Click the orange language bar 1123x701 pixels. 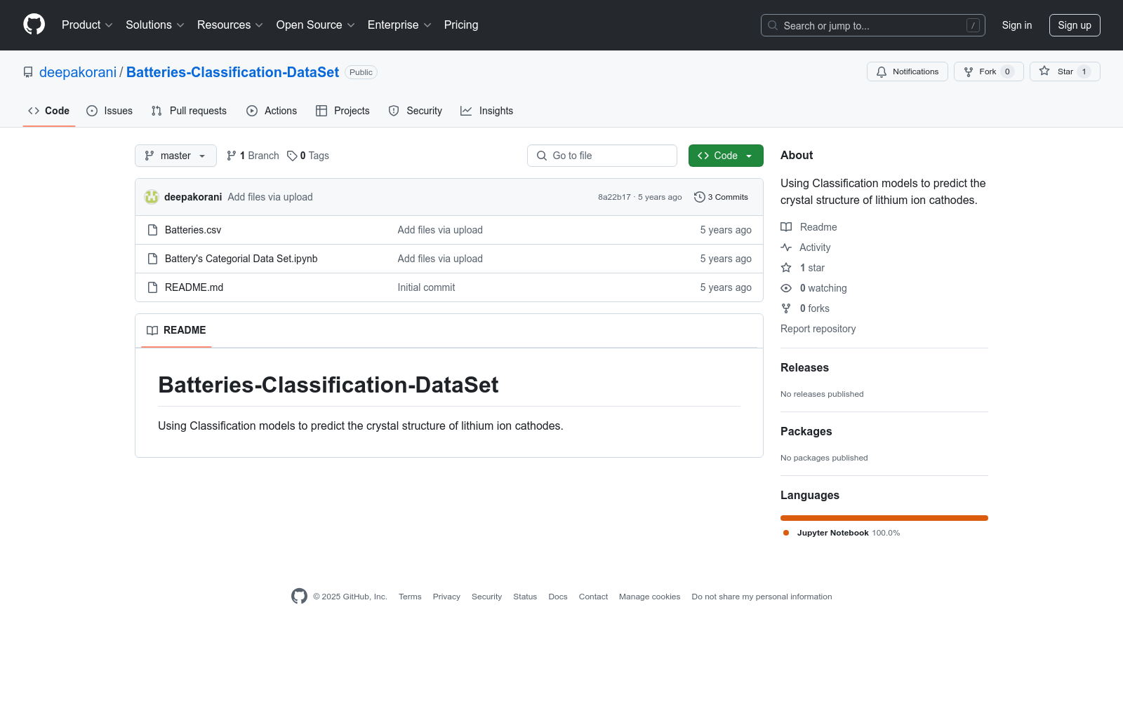click(884, 518)
